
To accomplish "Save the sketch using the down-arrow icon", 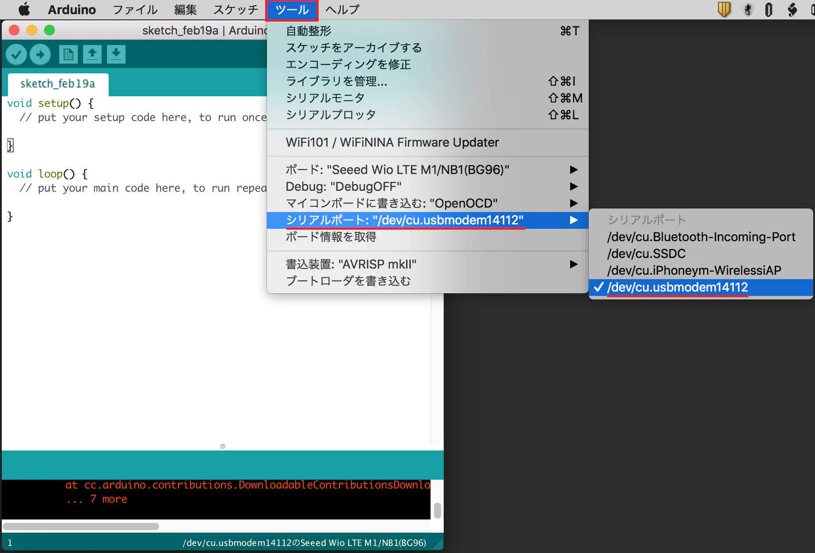I will click(x=116, y=55).
